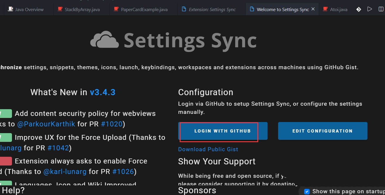
Task: Open the v3.4.3 version link
Action: point(103,92)
